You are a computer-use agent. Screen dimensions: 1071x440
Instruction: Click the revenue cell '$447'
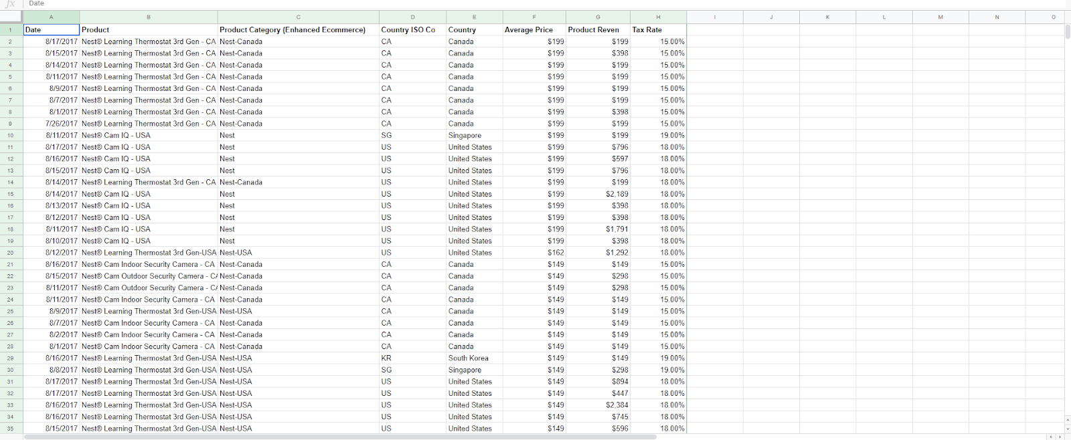coord(598,393)
